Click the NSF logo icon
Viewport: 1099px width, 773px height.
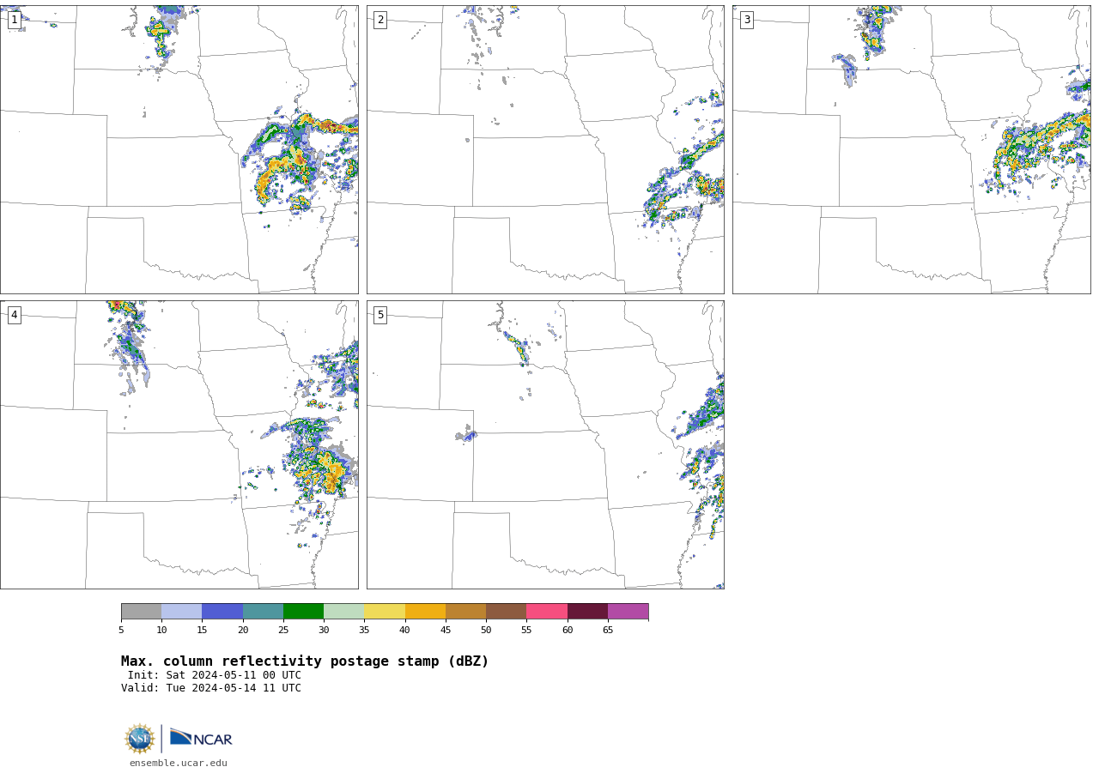[x=140, y=739]
